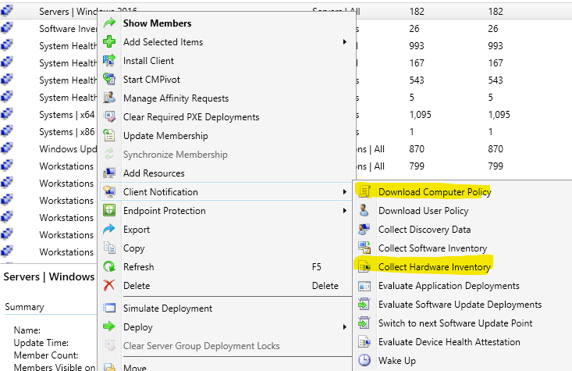Click the Endpoint Protection shield icon
572x371 pixels.
click(x=109, y=211)
